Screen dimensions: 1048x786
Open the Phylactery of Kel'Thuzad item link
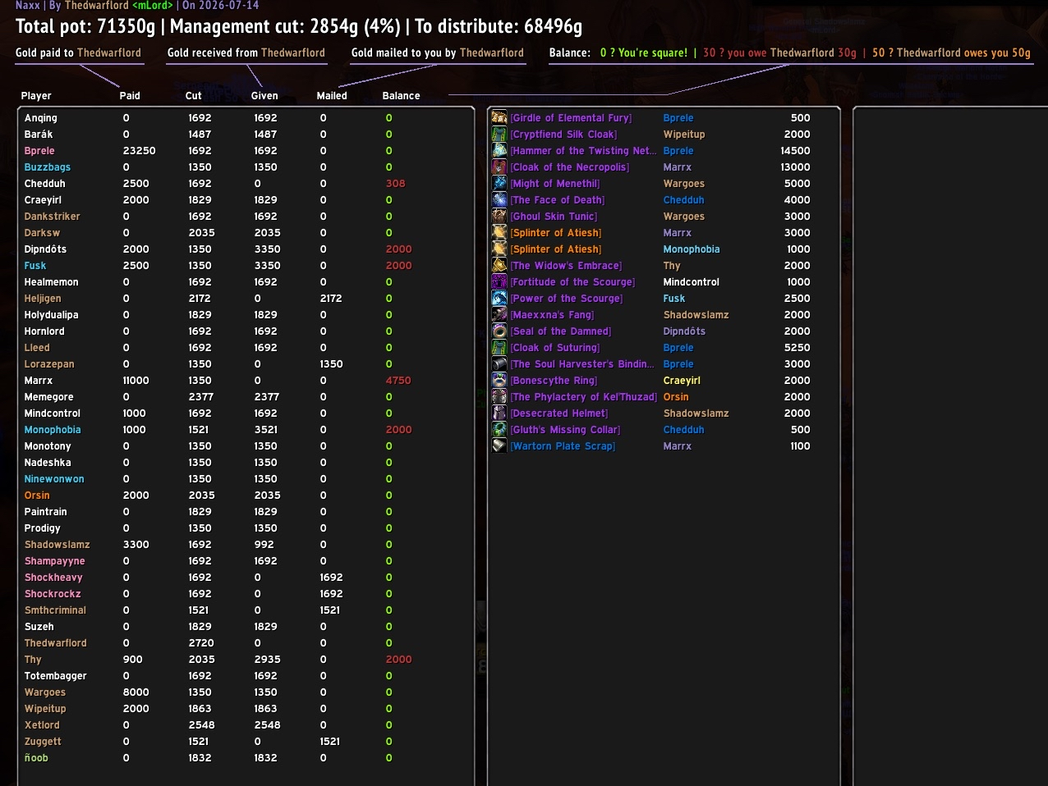[584, 397]
